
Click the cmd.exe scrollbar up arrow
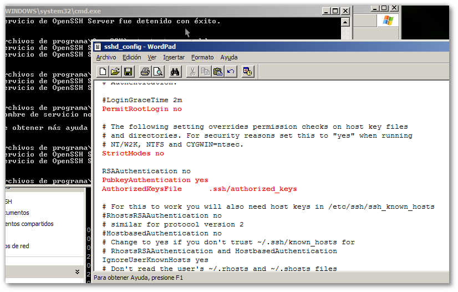345,22
